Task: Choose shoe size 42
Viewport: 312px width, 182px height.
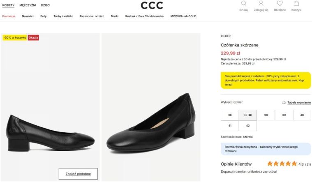Action: coord(248,126)
